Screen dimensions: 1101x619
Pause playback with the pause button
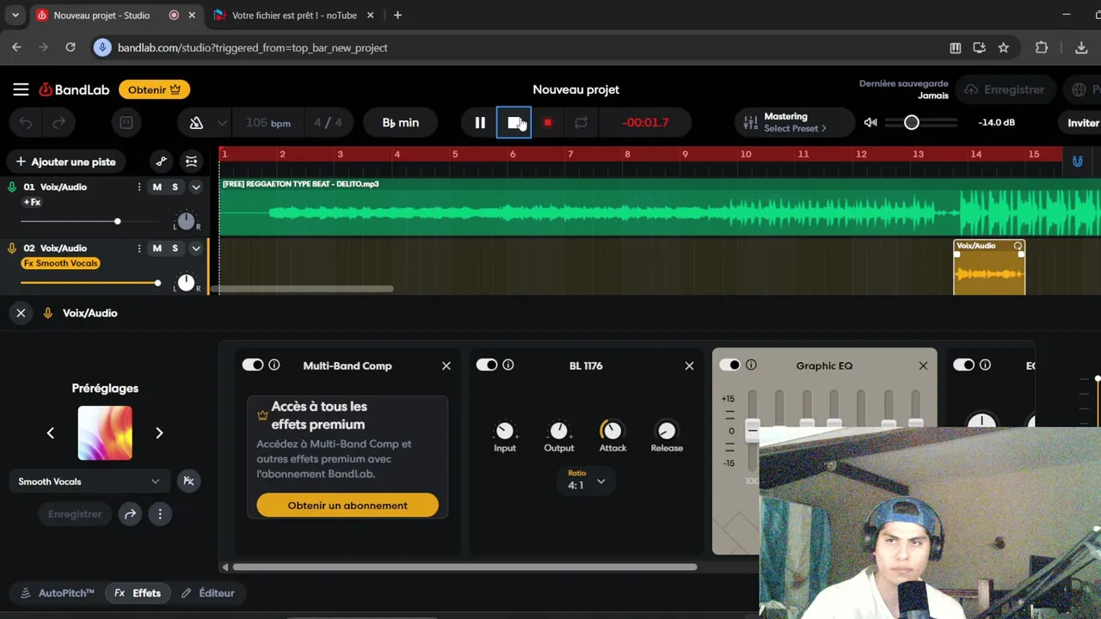(x=480, y=123)
